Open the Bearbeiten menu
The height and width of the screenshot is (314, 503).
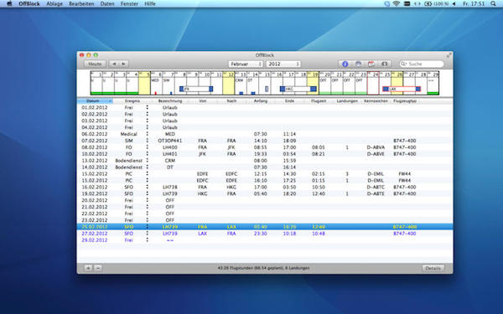(81, 4)
